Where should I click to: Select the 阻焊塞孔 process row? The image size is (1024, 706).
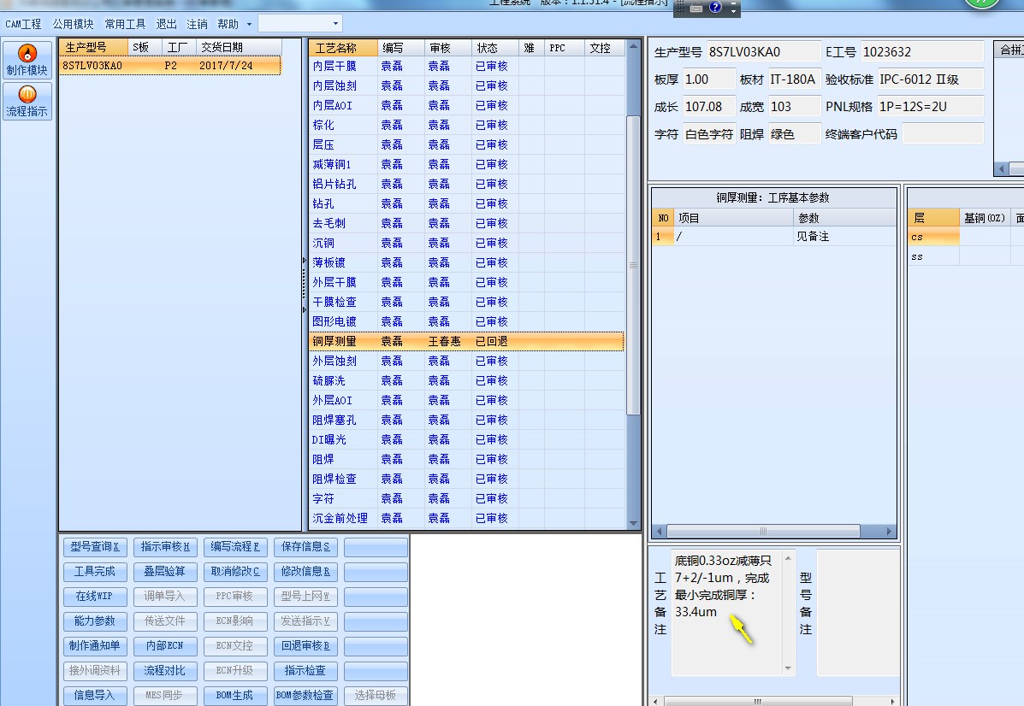(466, 421)
